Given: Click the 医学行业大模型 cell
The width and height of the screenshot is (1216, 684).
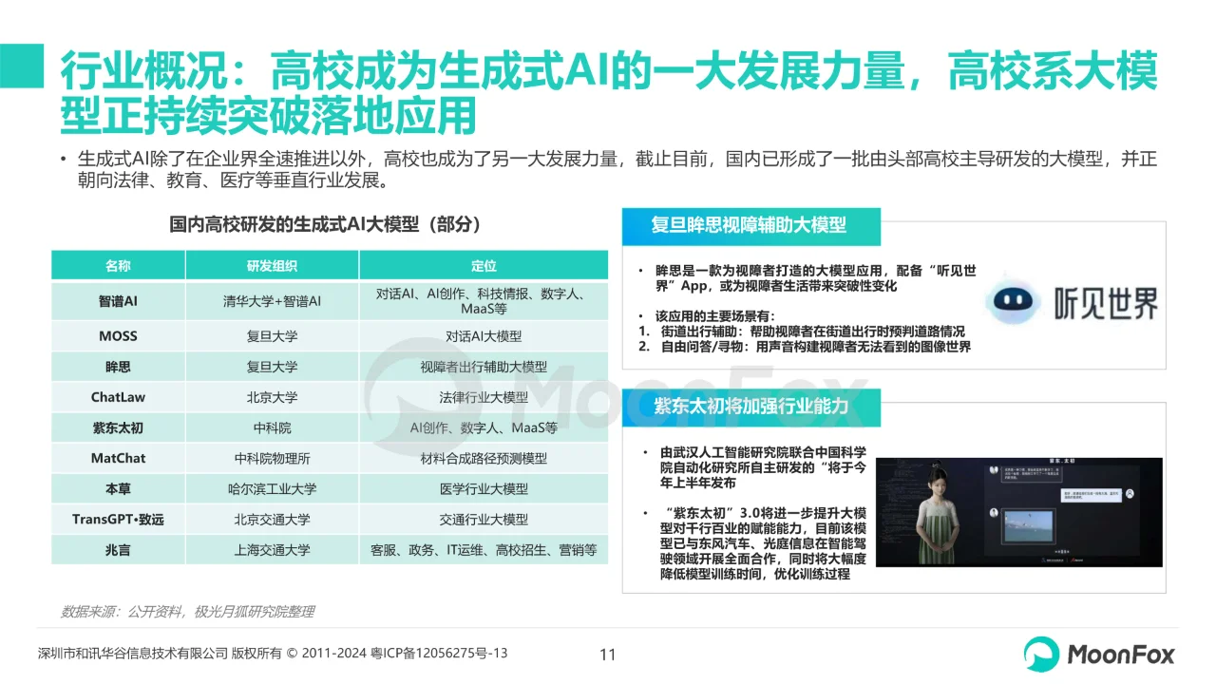Looking at the screenshot, I should [x=484, y=489].
